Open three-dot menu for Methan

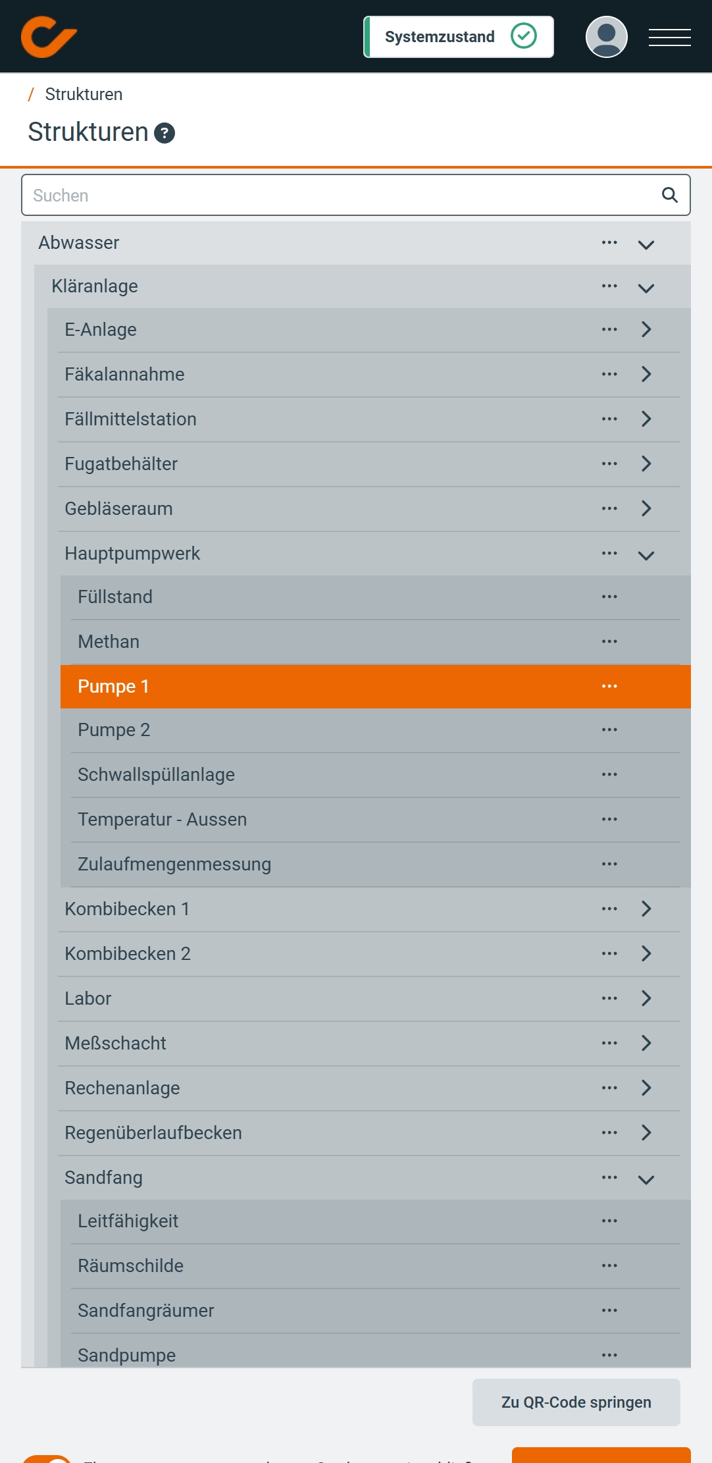609,641
